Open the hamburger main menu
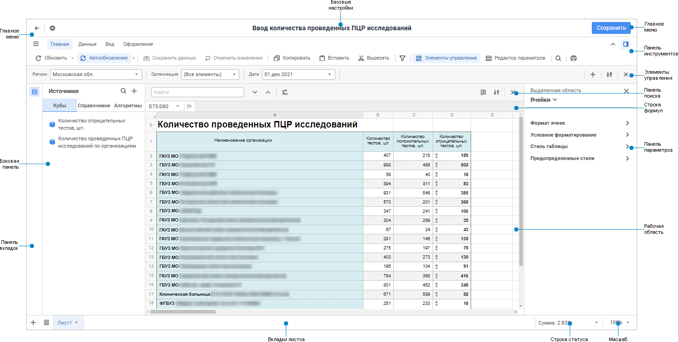The height and width of the screenshot is (342, 678). point(36,44)
